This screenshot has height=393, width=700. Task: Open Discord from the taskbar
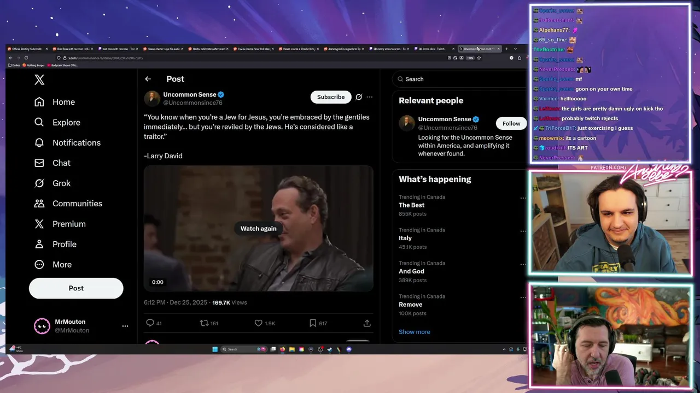(349, 349)
